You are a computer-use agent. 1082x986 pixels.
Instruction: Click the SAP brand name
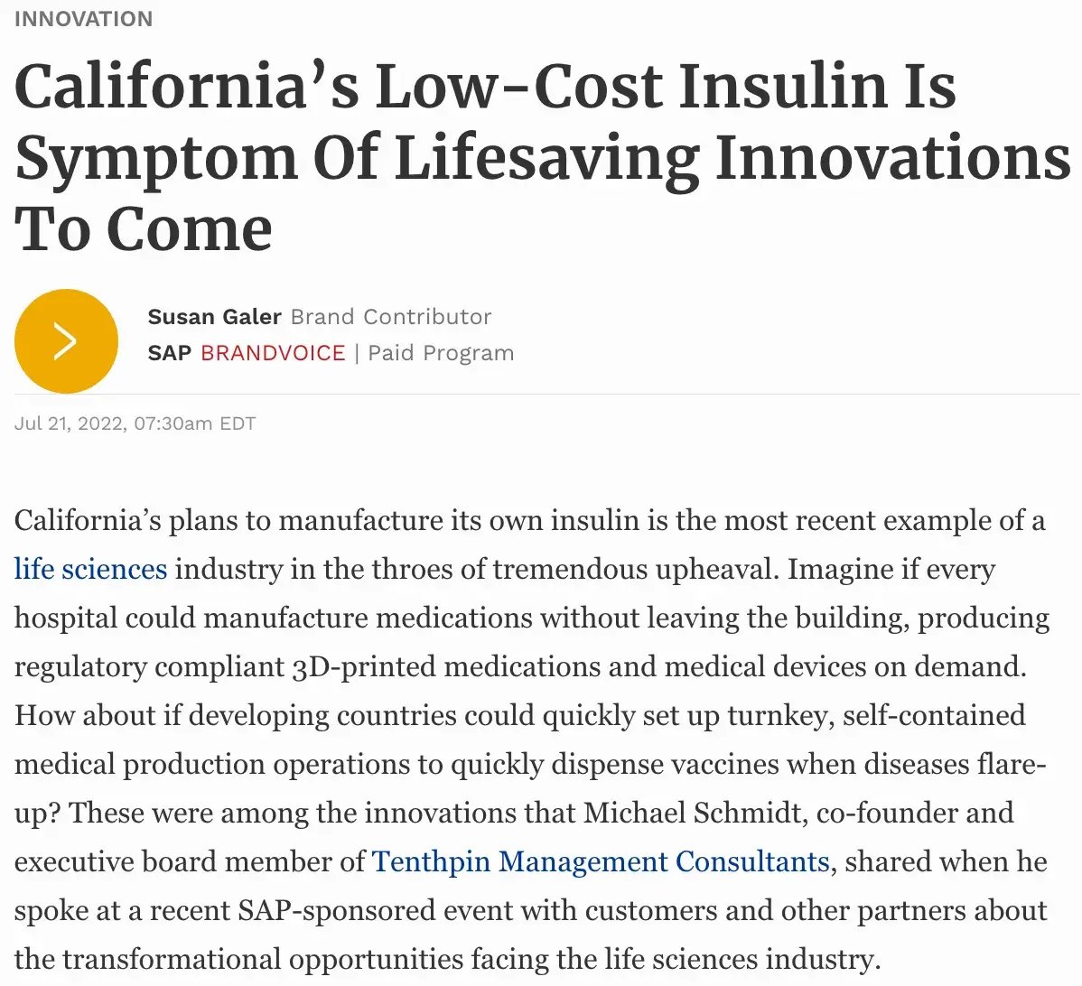(x=169, y=353)
